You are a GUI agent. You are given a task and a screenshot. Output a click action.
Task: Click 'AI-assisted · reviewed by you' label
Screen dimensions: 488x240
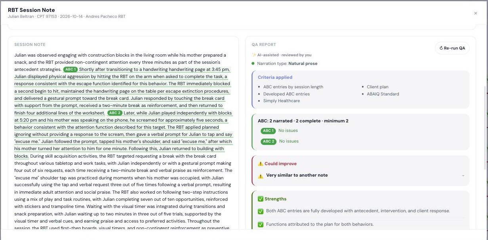click(x=284, y=55)
